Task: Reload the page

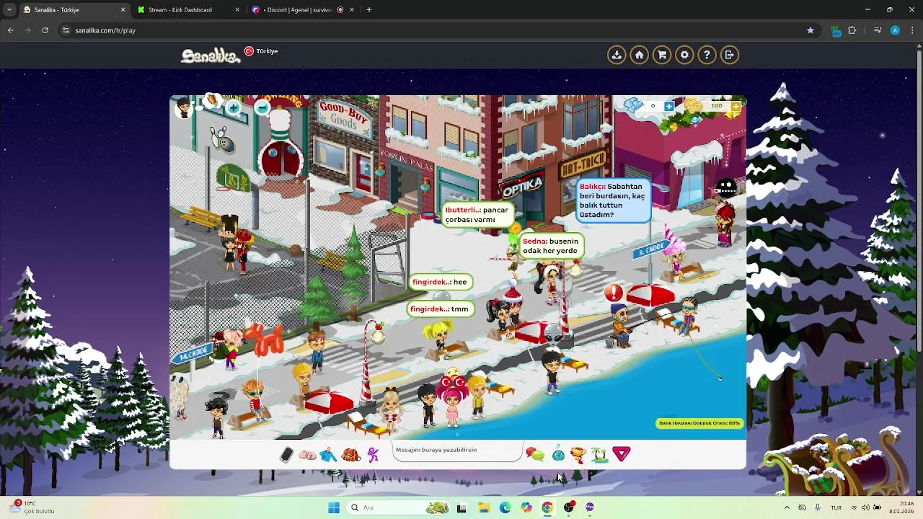Action: 45,30
